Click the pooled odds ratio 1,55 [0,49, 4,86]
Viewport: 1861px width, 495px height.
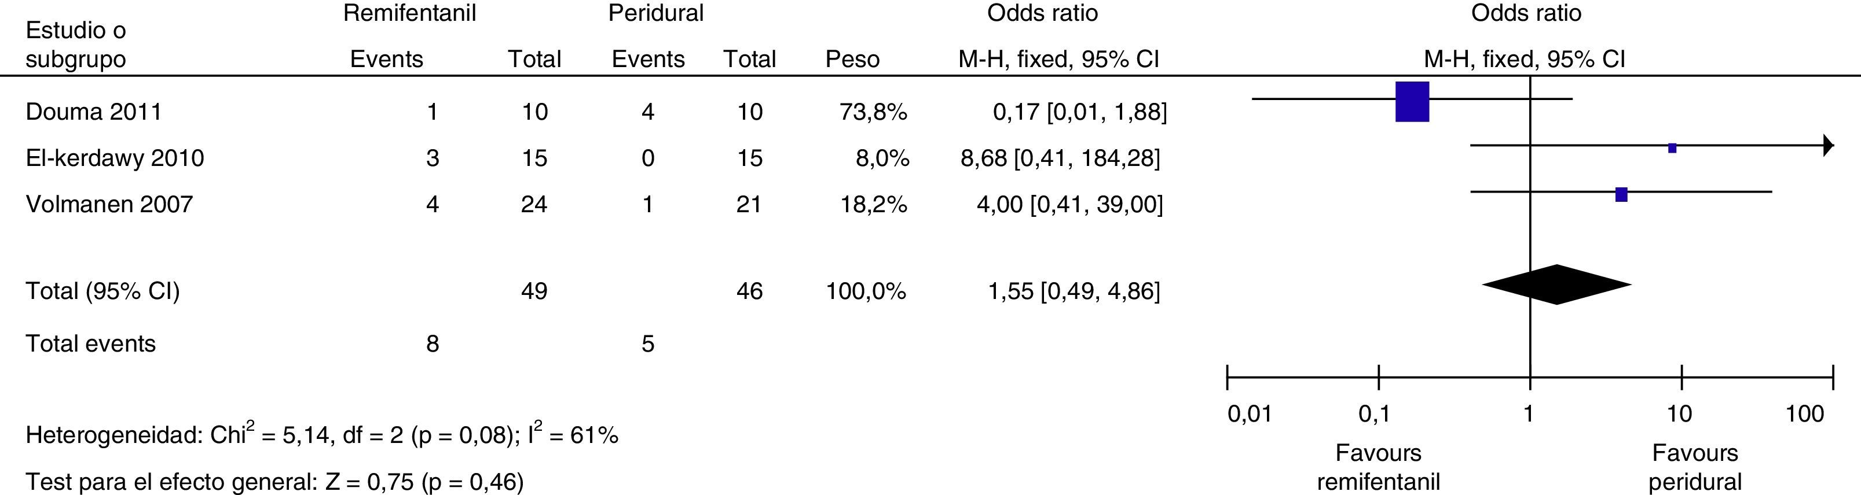coord(1074,291)
